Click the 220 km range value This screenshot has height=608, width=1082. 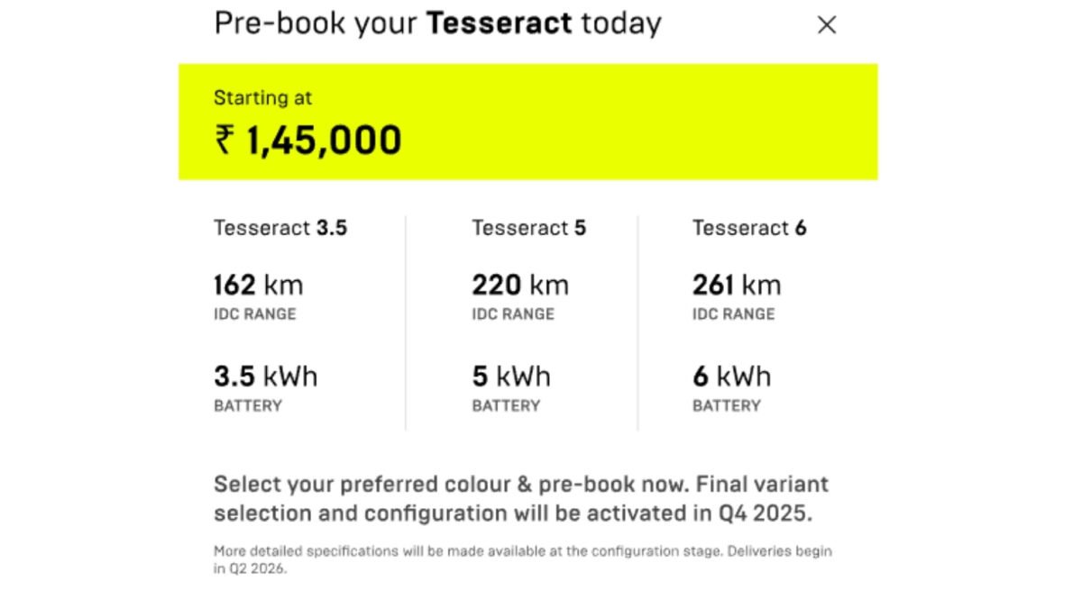tap(520, 286)
